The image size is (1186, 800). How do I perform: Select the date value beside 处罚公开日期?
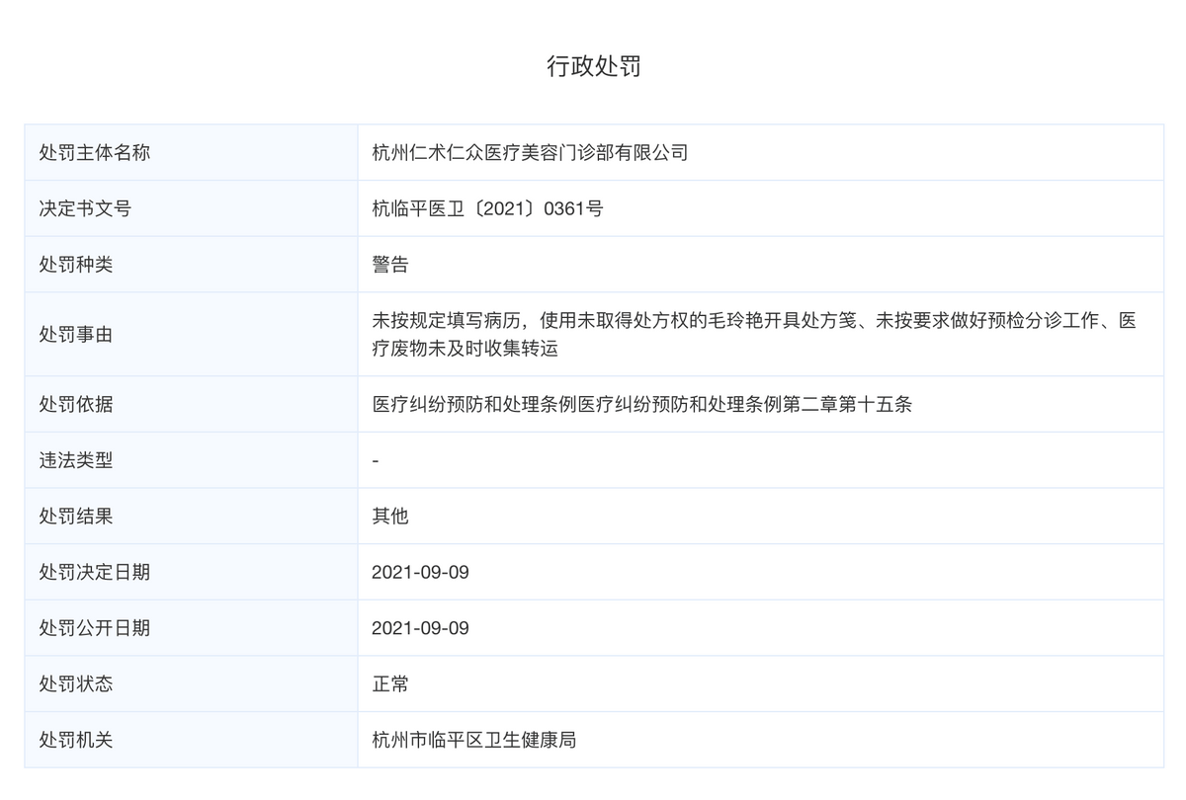420,628
